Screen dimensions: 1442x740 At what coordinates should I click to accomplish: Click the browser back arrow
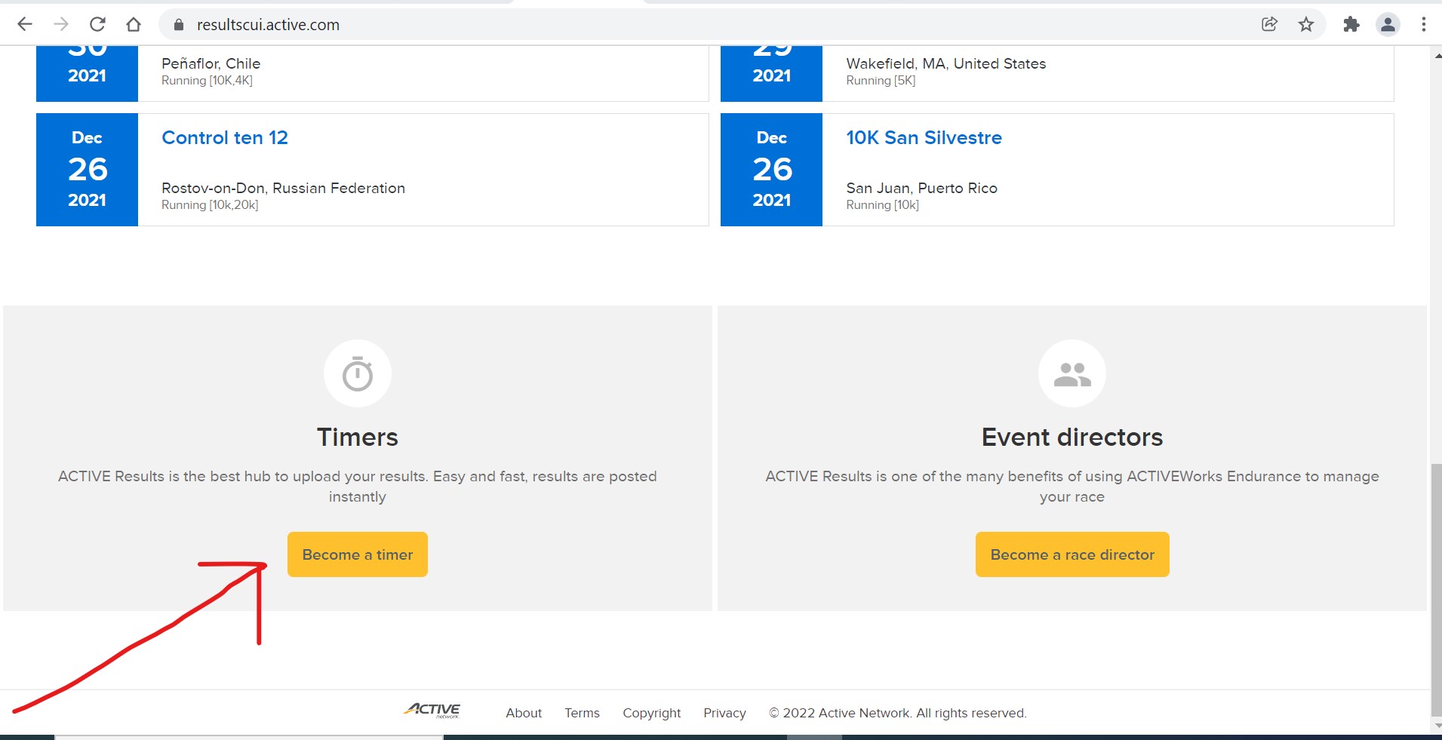(x=25, y=24)
